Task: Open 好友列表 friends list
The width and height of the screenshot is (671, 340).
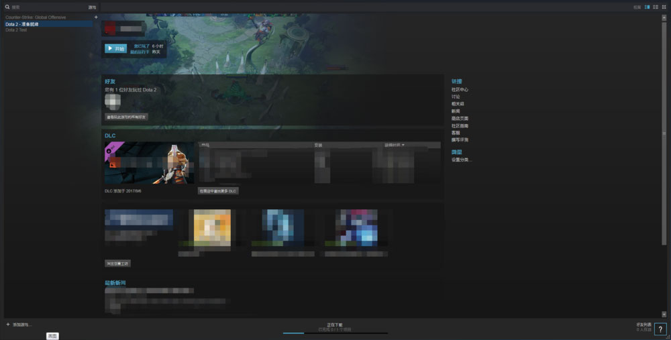Action: tap(644, 325)
